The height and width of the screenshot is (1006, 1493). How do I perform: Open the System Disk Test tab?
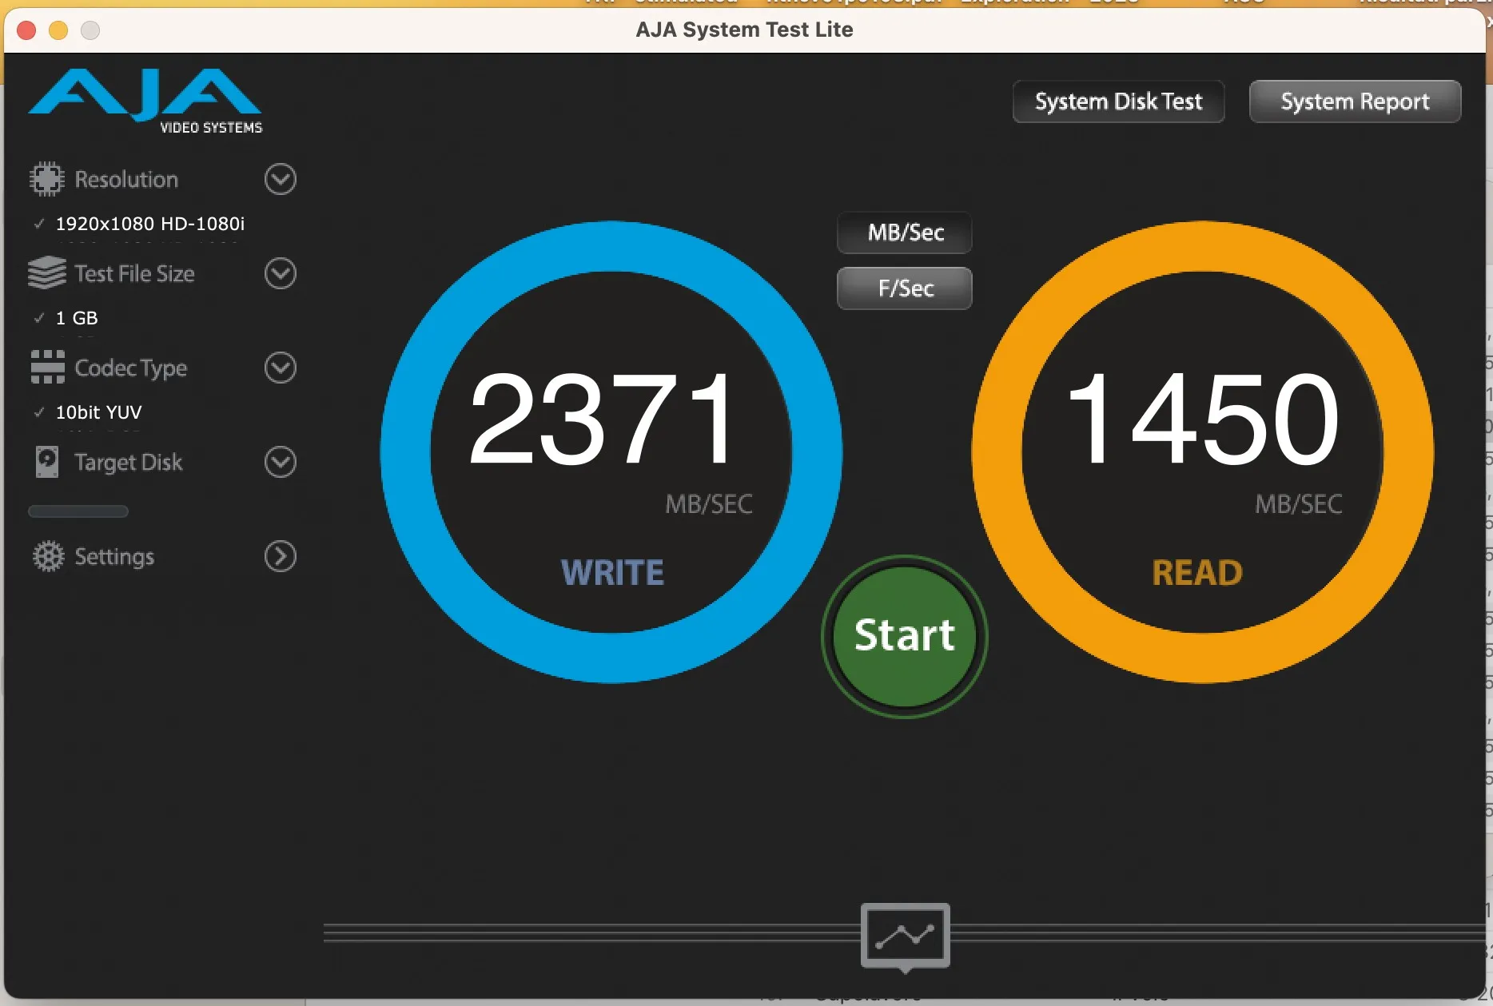(x=1118, y=101)
